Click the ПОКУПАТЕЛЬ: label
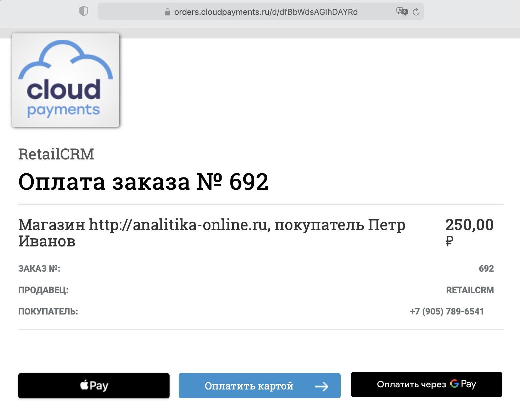The width and height of the screenshot is (520, 404). point(48,311)
